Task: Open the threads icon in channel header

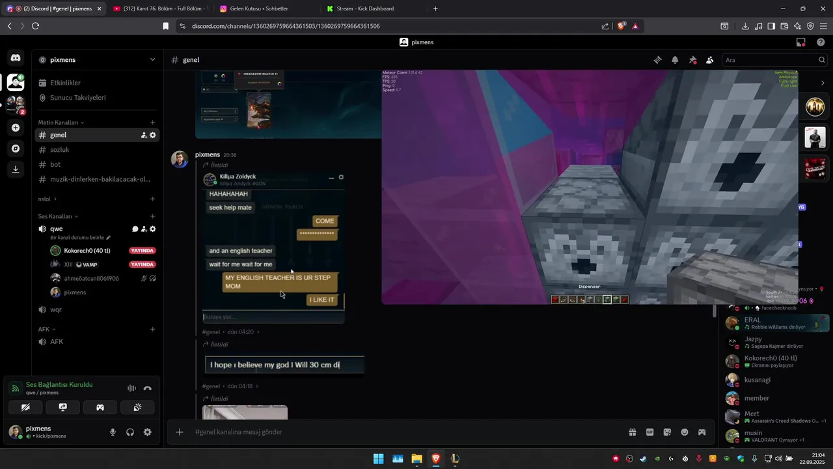Action: 657,60
